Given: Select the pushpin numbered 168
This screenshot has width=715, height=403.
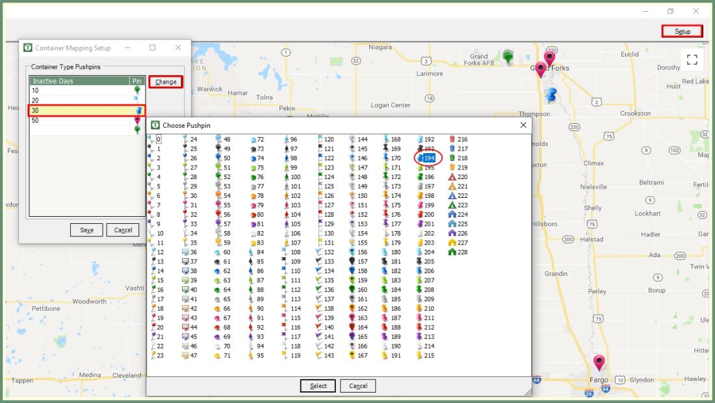Looking at the screenshot, I should [392, 140].
